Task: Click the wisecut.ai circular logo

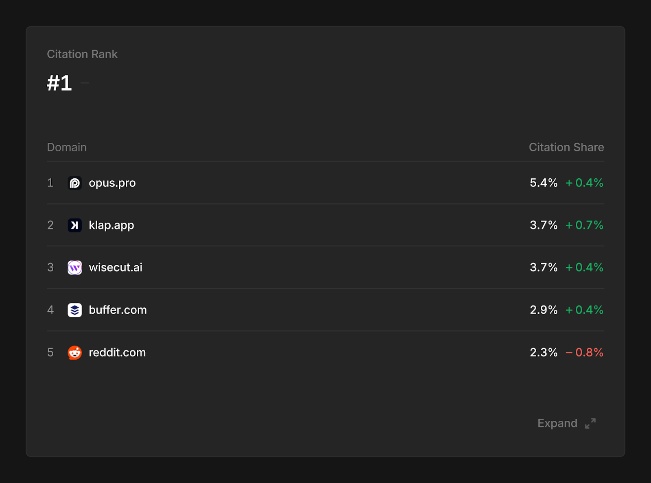Action: 75,267
